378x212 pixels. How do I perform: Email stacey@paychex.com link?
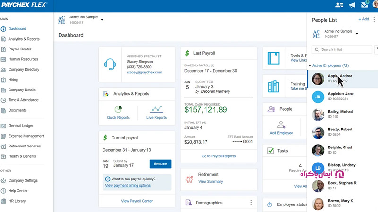(145, 73)
